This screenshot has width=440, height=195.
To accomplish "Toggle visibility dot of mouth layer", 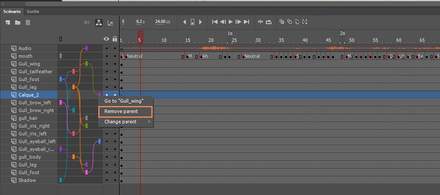I will click(x=107, y=56).
